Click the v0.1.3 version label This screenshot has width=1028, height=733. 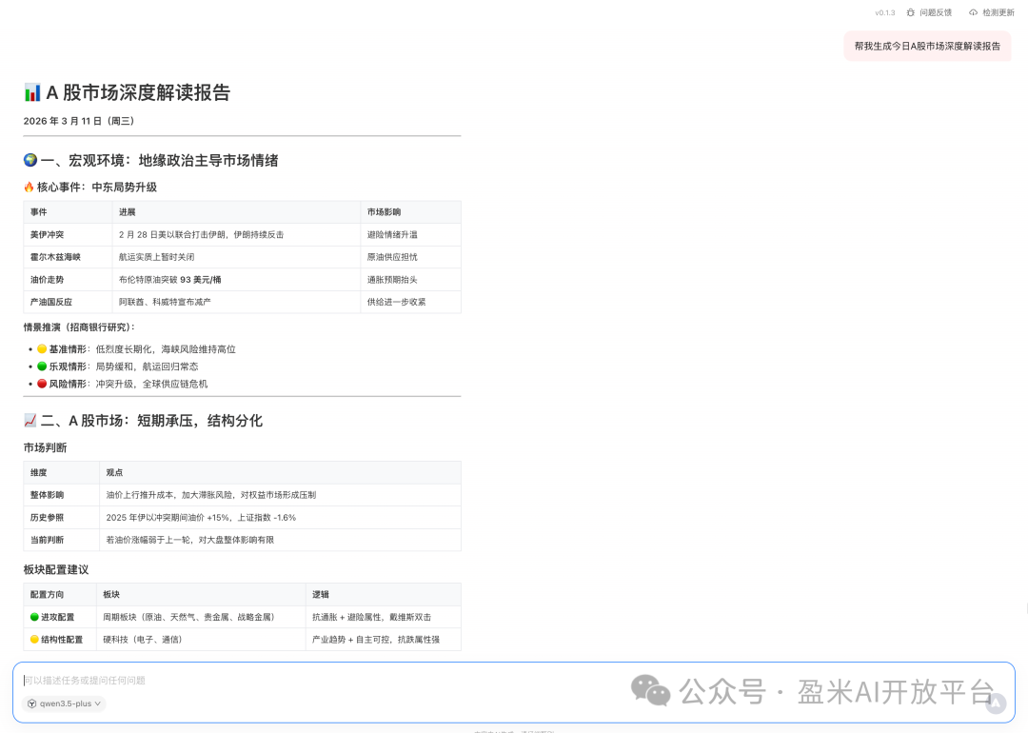click(x=884, y=12)
